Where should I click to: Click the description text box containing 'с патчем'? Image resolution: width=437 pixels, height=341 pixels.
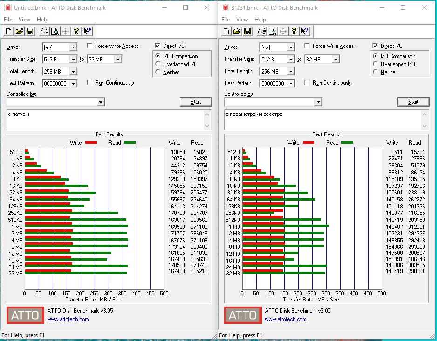pyautogui.click(x=106, y=120)
